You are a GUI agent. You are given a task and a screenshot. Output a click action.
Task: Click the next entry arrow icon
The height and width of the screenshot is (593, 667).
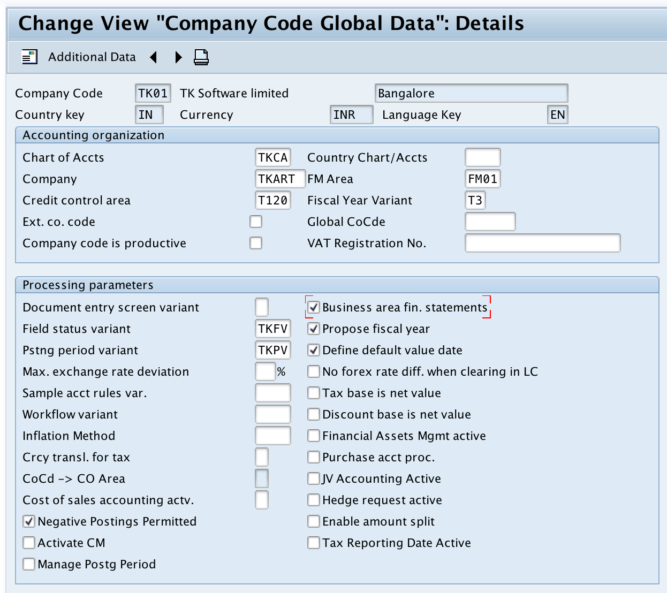coord(178,57)
